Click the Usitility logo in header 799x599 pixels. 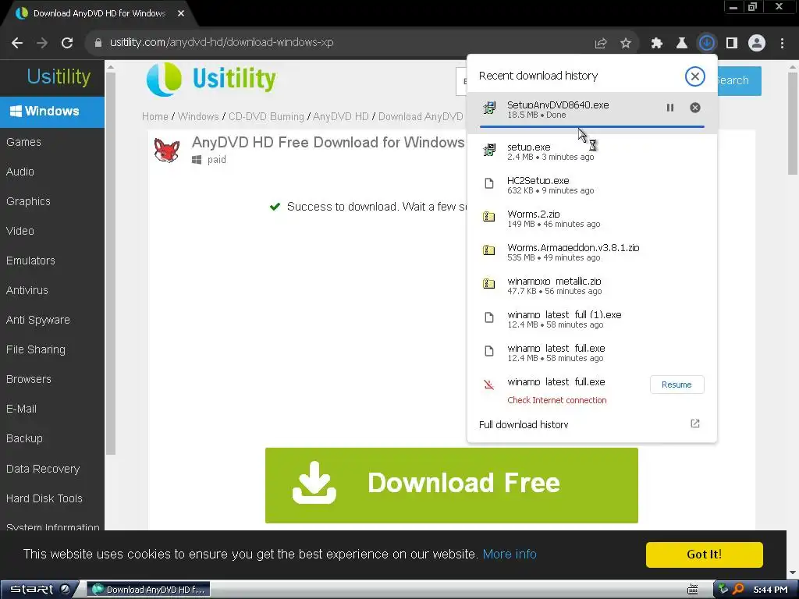coord(211,79)
